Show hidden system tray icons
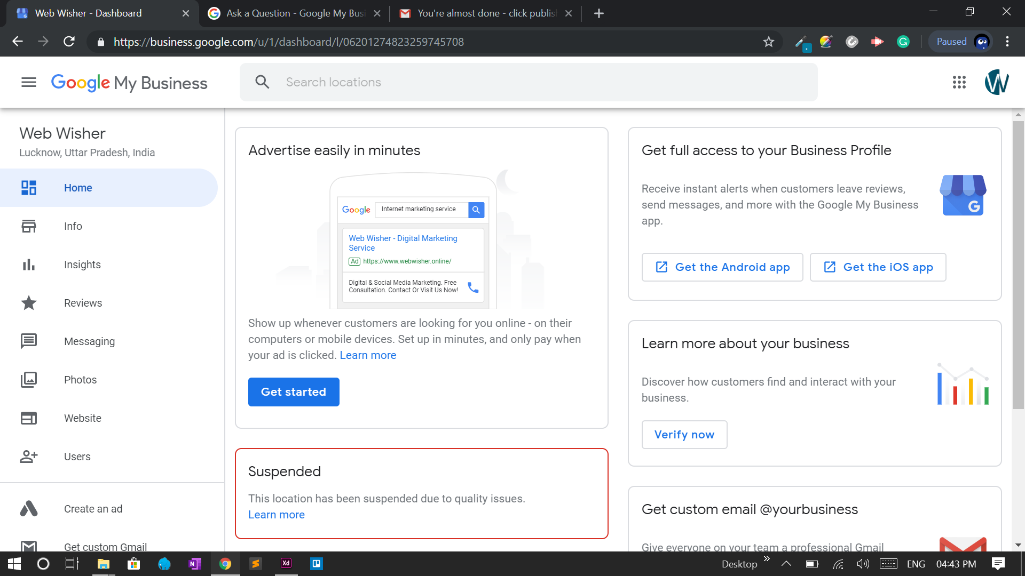 click(x=786, y=564)
